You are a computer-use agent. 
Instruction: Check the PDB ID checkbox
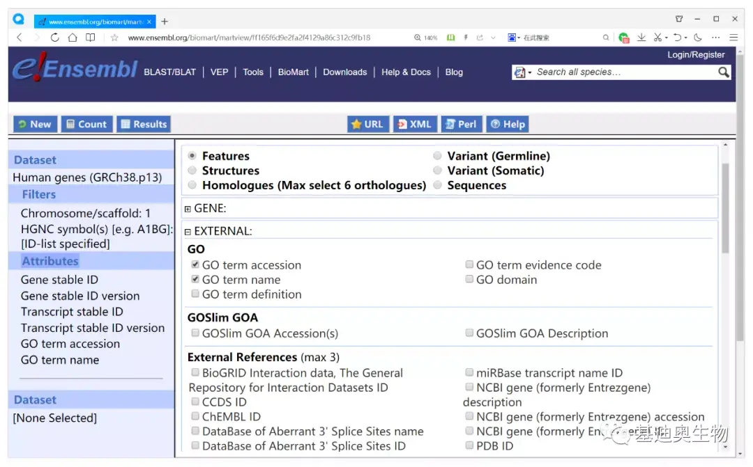click(x=469, y=446)
